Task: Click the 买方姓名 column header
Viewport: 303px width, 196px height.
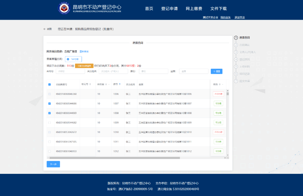Action: (x=130, y=85)
